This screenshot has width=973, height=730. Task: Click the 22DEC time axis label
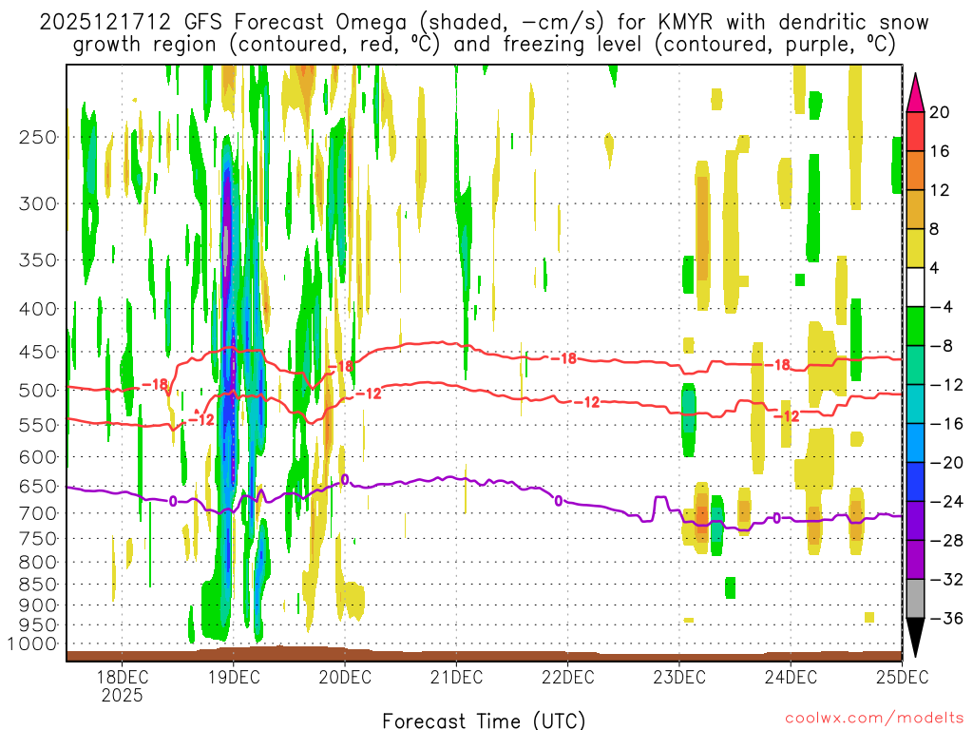(568, 676)
